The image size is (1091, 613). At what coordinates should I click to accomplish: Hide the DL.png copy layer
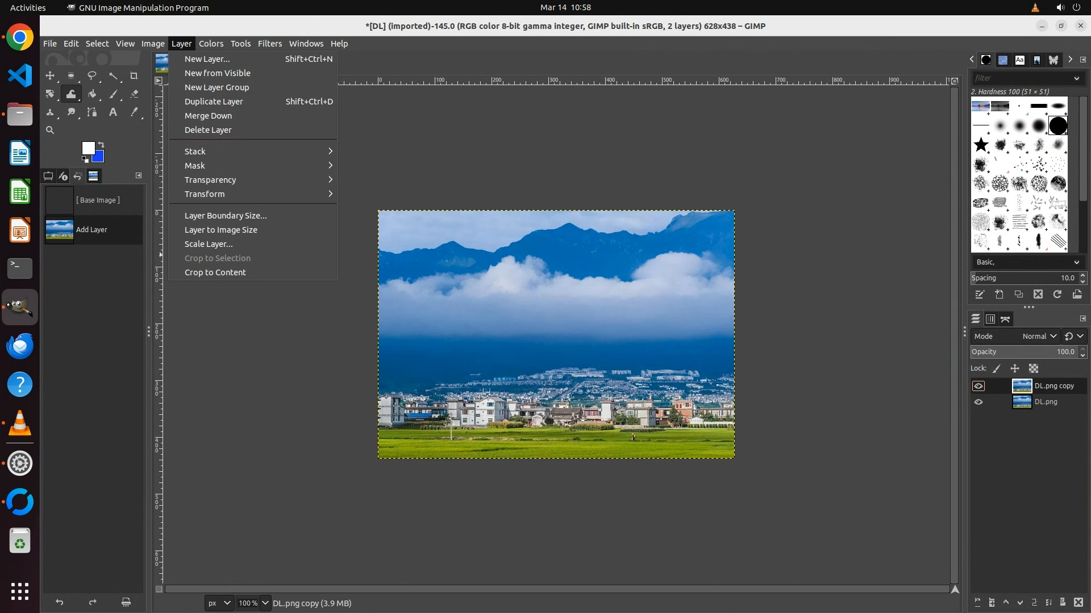coord(978,386)
